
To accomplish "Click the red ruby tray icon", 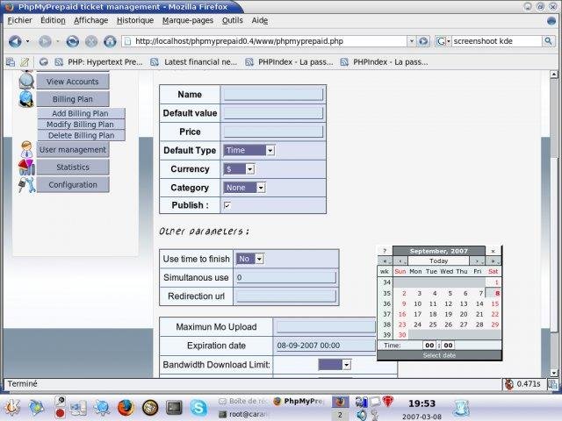I will pyautogui.click(x=388, y=402).
